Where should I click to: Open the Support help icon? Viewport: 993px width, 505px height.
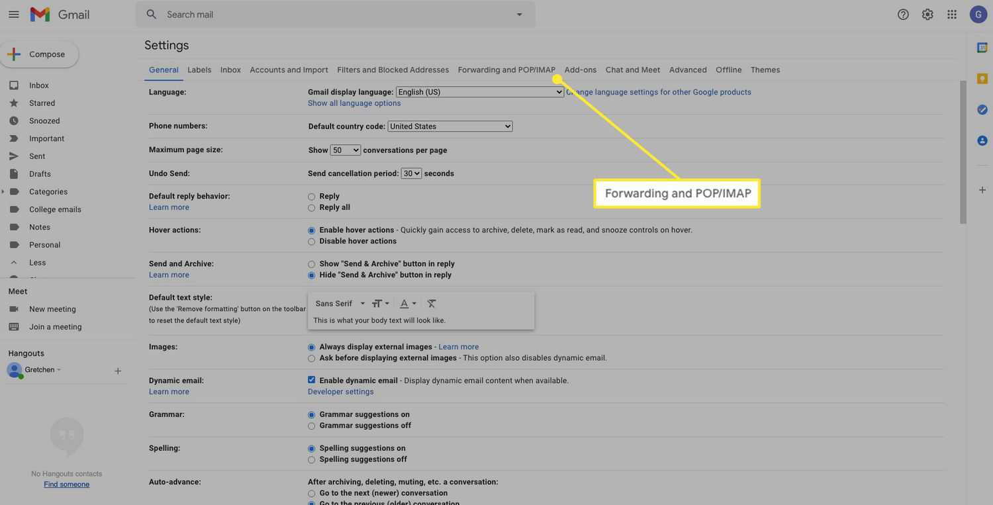[x=903, y=14]
